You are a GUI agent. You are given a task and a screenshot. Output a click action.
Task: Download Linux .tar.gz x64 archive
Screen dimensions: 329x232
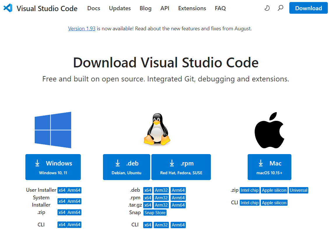tap(148, 205)
